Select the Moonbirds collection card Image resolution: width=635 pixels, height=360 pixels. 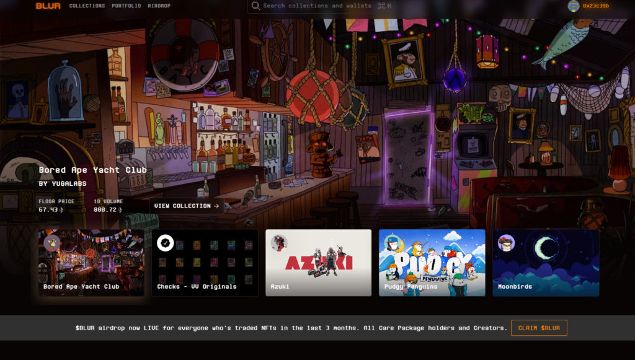pyautogui.click(x=546, y=263)
